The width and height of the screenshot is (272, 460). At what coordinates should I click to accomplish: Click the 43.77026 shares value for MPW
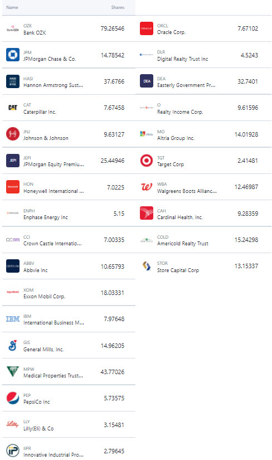[x=113, y=372]
